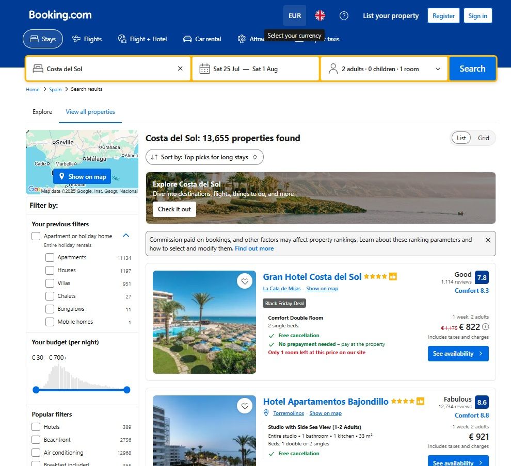
Task: Enable the Beachfront popular filter
Action: (x=36, y=440)
